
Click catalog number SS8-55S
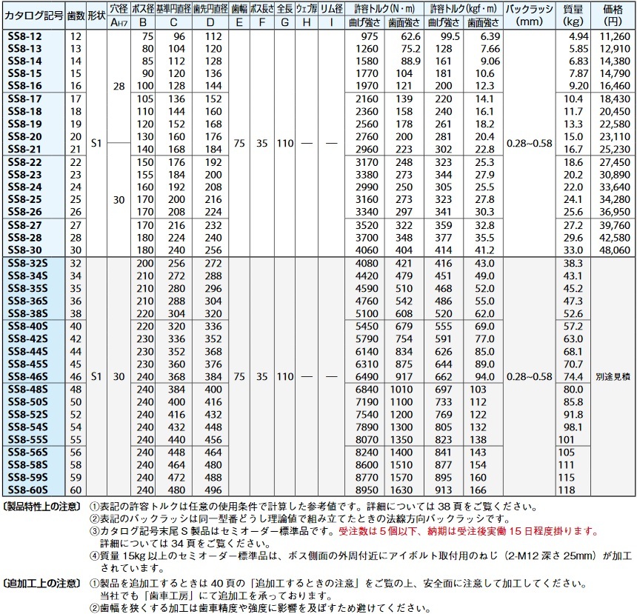click(27, 440)
